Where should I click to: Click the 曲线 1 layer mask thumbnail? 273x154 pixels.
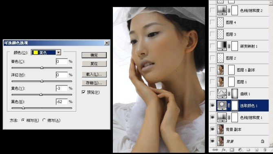(x=235, y=94)
